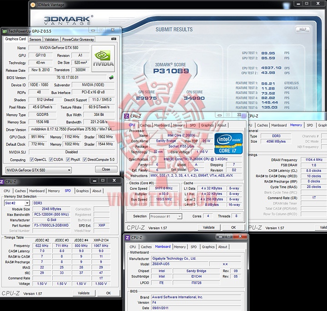Viewport: 327px width, 311px height.
Task: Open the Graphics tab in CPU-Z processor window
Action: click(207, 125)
